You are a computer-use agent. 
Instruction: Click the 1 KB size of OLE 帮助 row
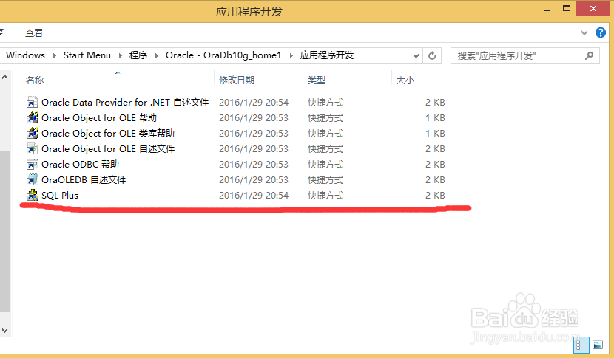pyautogui.click(x=435, y=117)
